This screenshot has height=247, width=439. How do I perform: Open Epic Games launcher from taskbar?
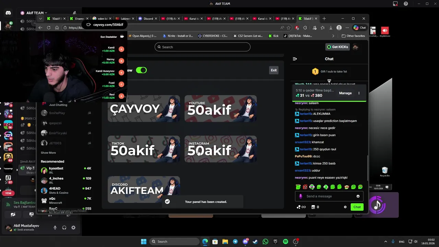[x=275, y=242]
